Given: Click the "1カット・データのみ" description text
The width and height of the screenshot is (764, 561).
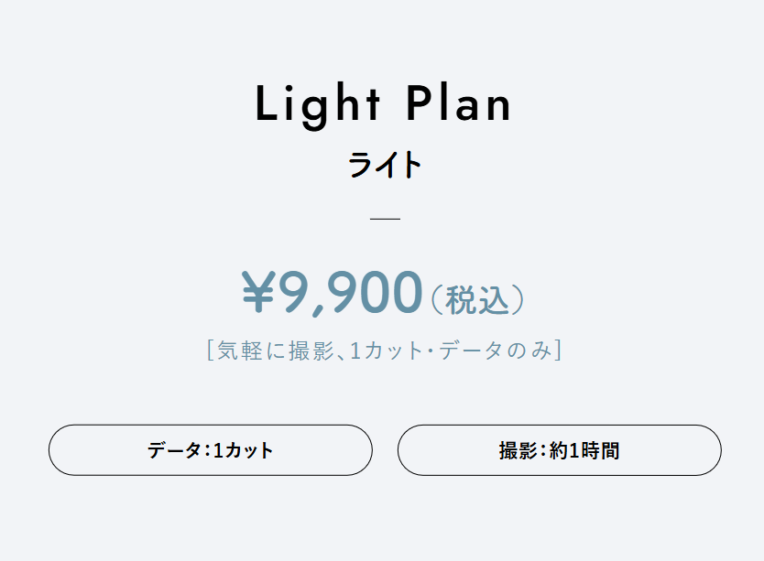Looking at the screenshot, I should pyautogui.click(x=443, y=351).
